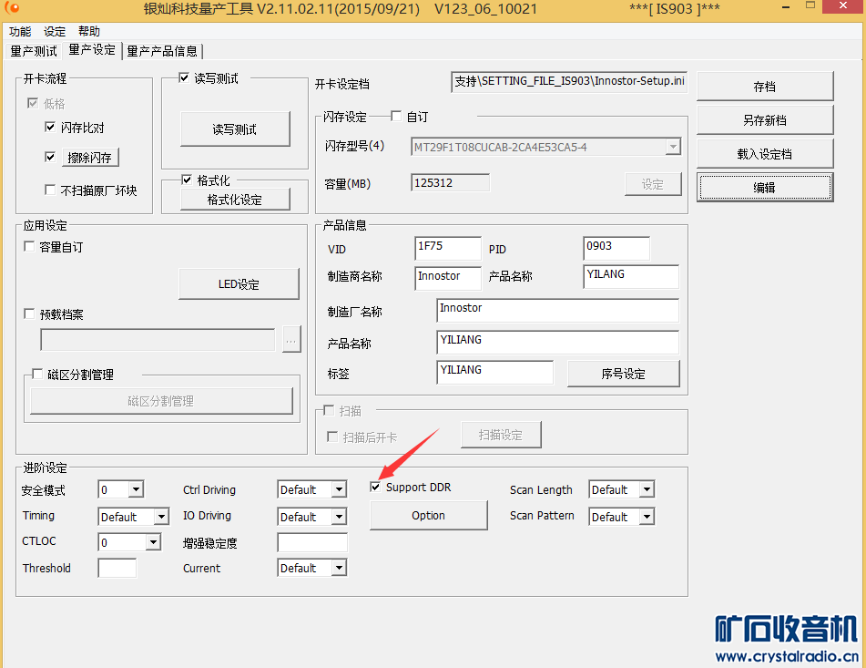Click the Threshold input field

tap(117, 568)
